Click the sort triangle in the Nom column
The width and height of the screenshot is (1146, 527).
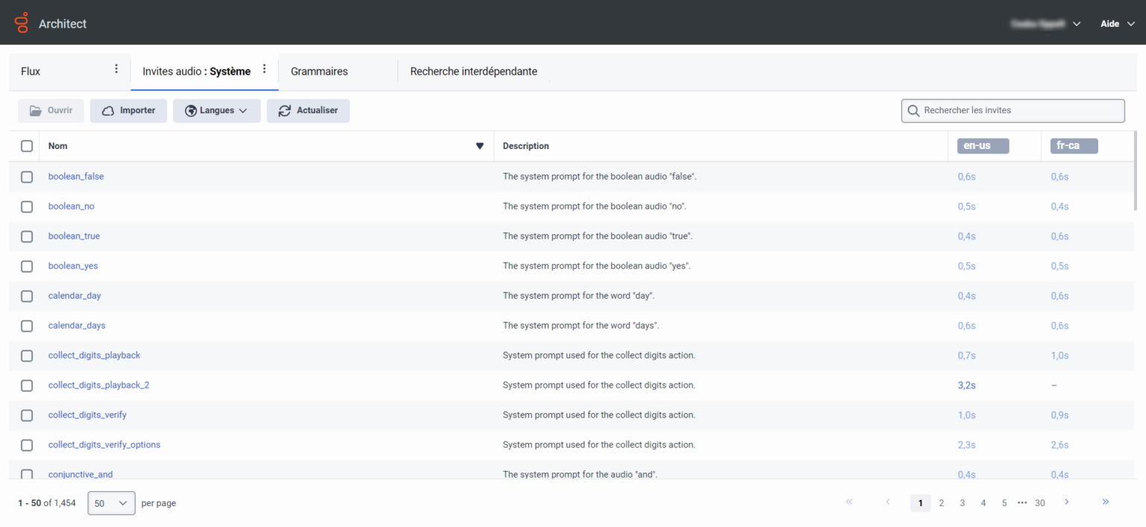tap(480, 146)
